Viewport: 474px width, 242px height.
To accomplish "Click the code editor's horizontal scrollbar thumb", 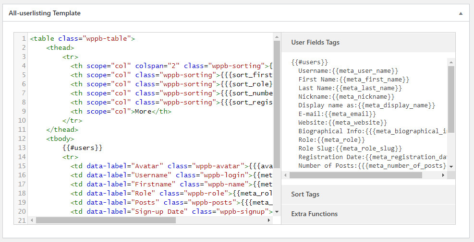I will click(106, 220).
